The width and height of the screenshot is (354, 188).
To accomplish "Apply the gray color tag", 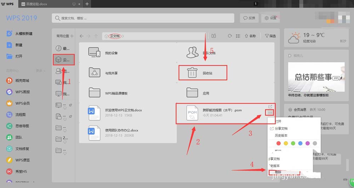I will [315, 143].
